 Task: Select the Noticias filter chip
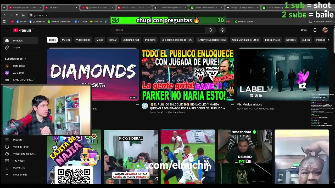point(291,40)
